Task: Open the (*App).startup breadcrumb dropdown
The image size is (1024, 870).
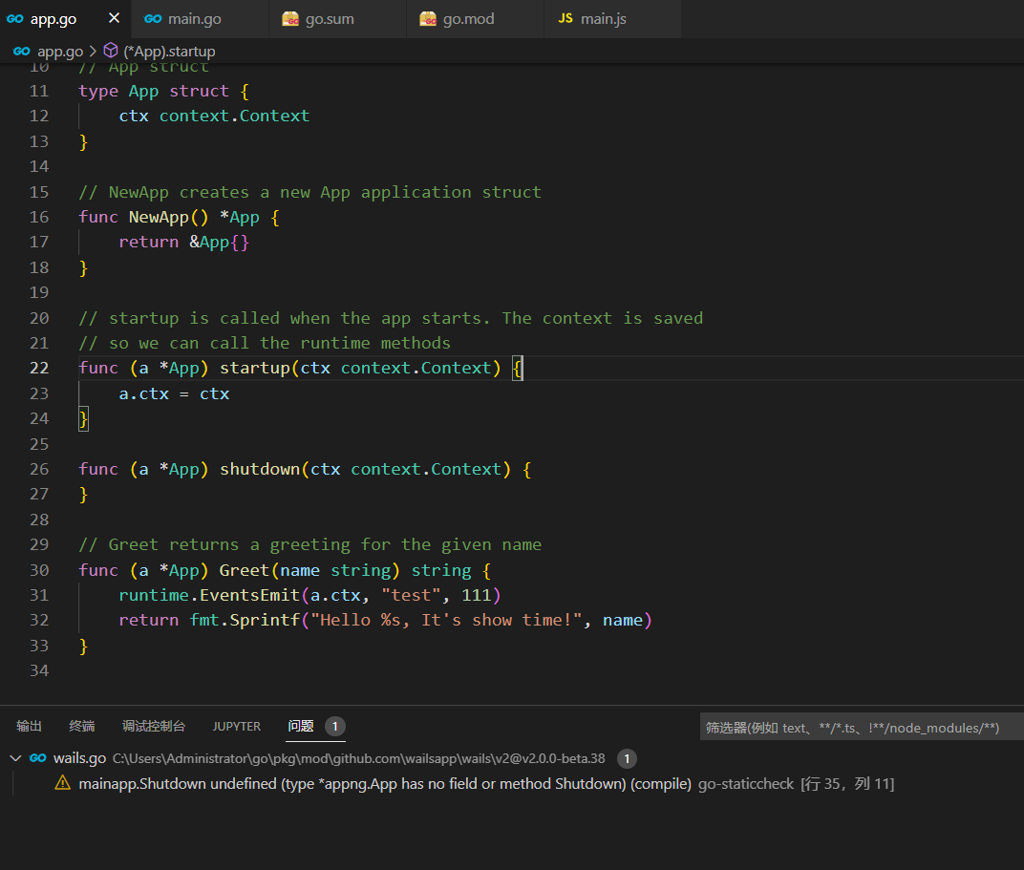Action: point(168,51)
